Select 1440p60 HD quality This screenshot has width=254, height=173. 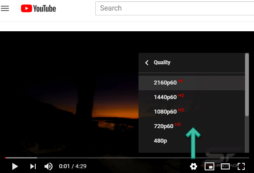click(192, 97)
